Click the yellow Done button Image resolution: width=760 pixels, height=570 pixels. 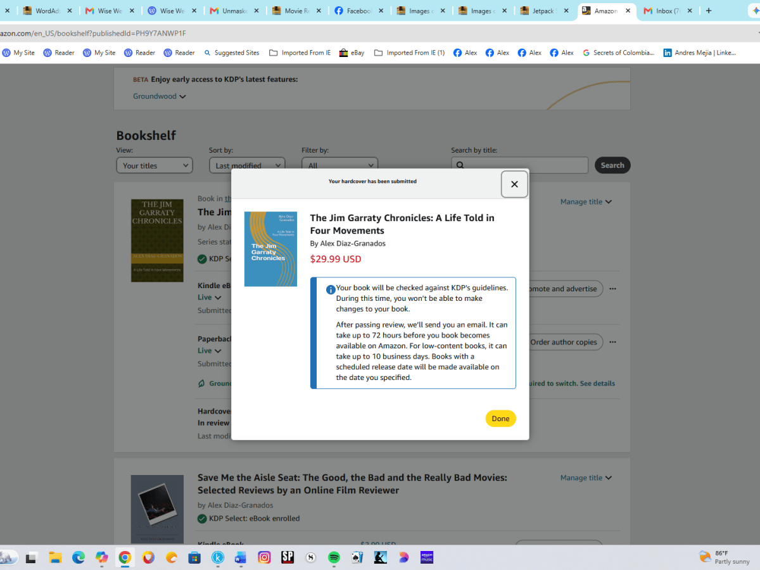tap(500, 419)
